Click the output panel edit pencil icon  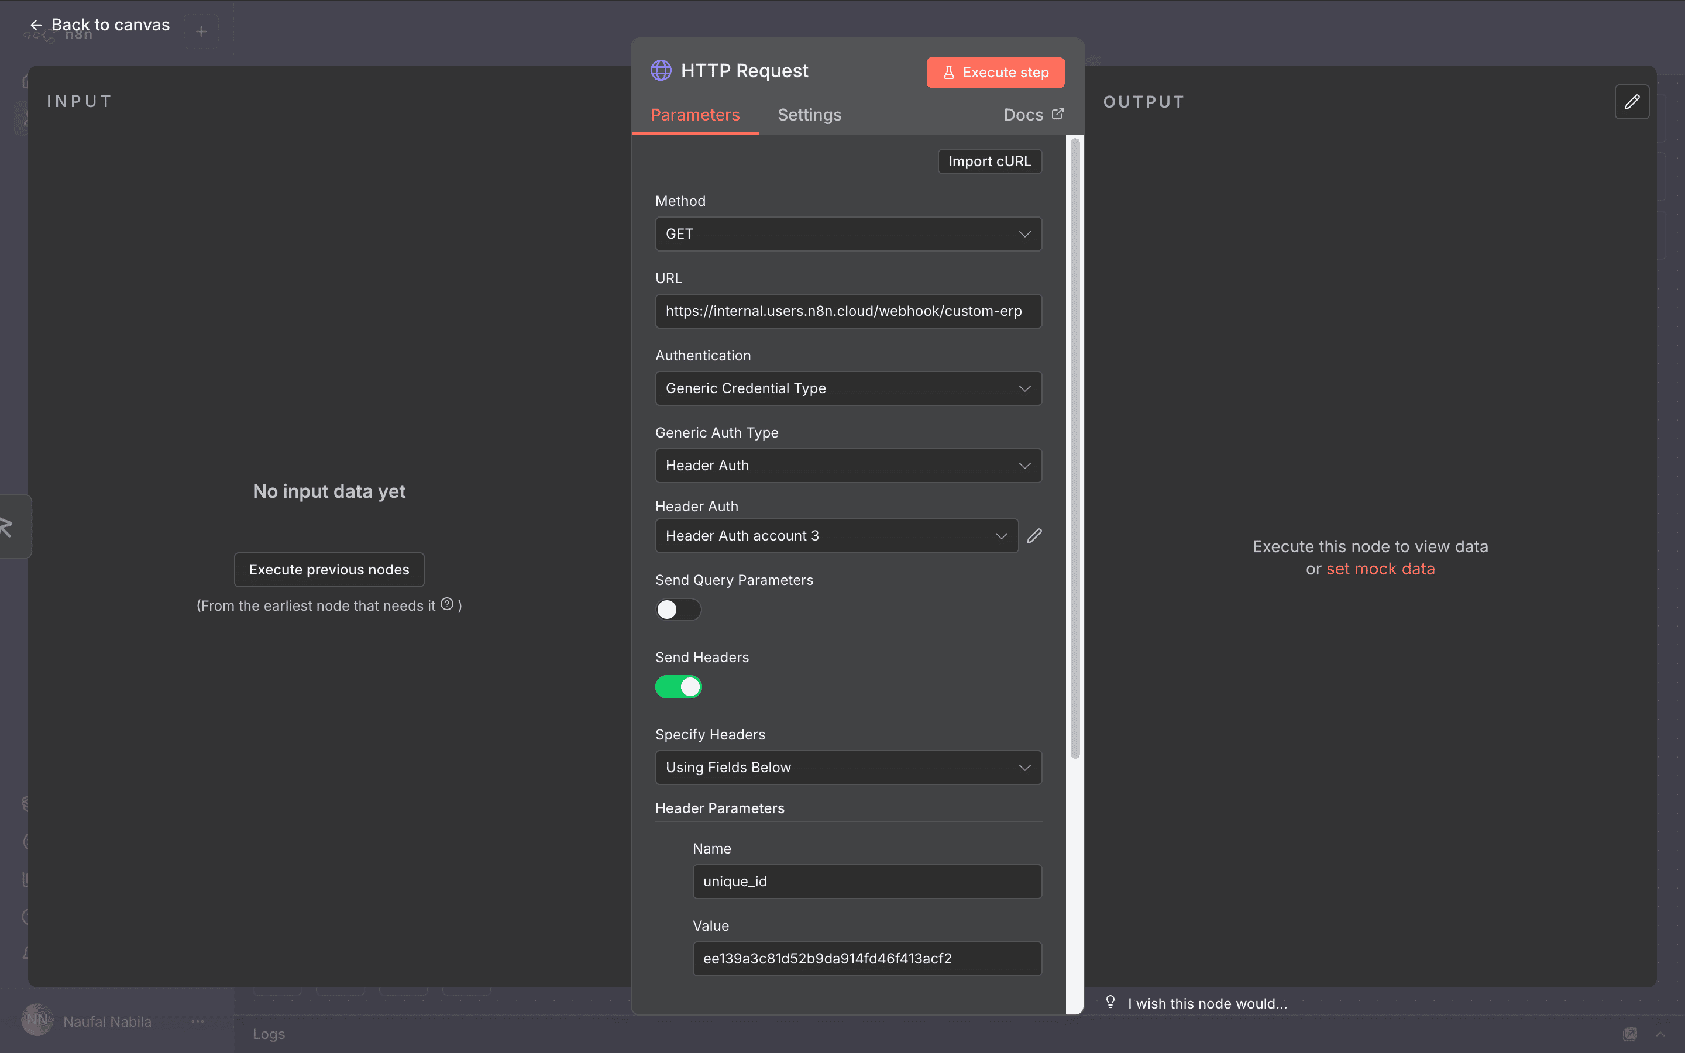tap(1631, 102)
